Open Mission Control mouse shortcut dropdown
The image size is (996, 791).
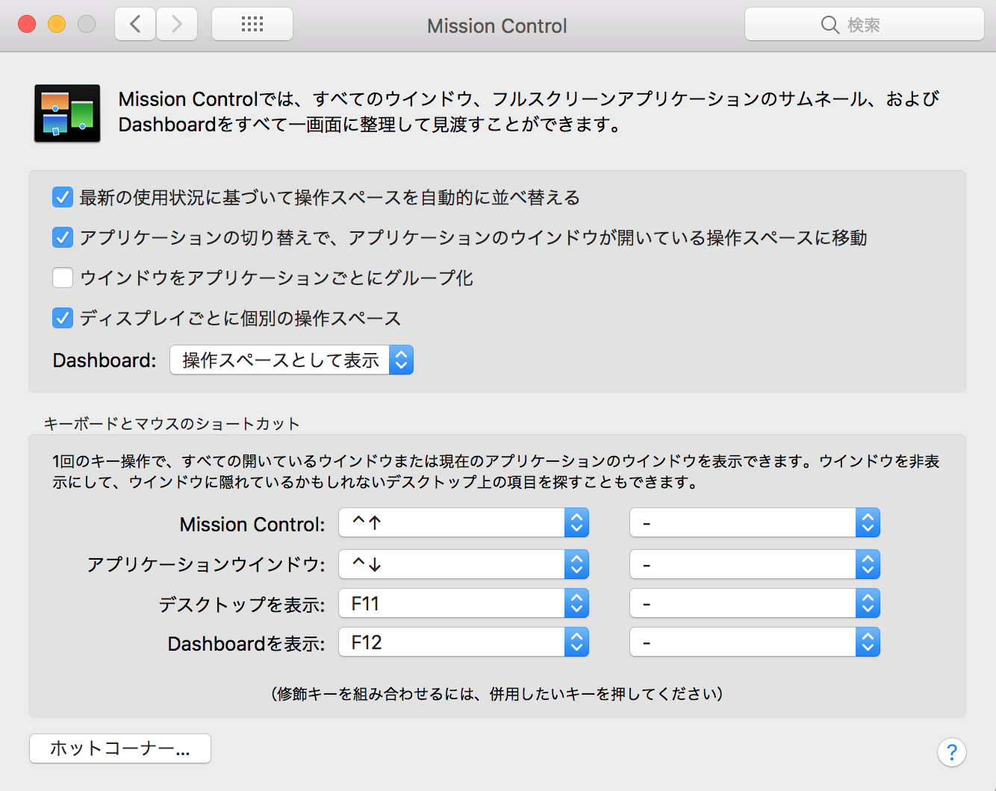[755, 523]
